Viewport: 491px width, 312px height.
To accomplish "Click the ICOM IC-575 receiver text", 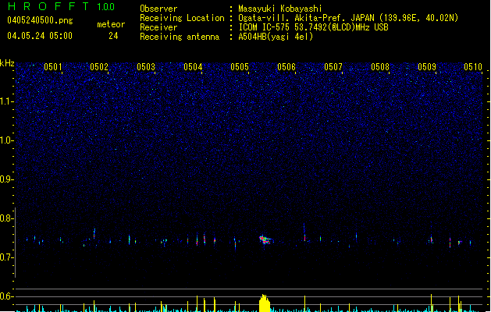I will pyautogui.click(x=313, y=27).
